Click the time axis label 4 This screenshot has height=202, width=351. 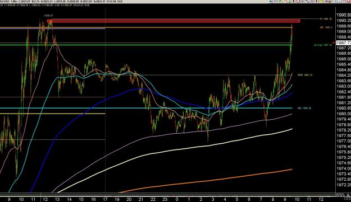tap(225, 199)
